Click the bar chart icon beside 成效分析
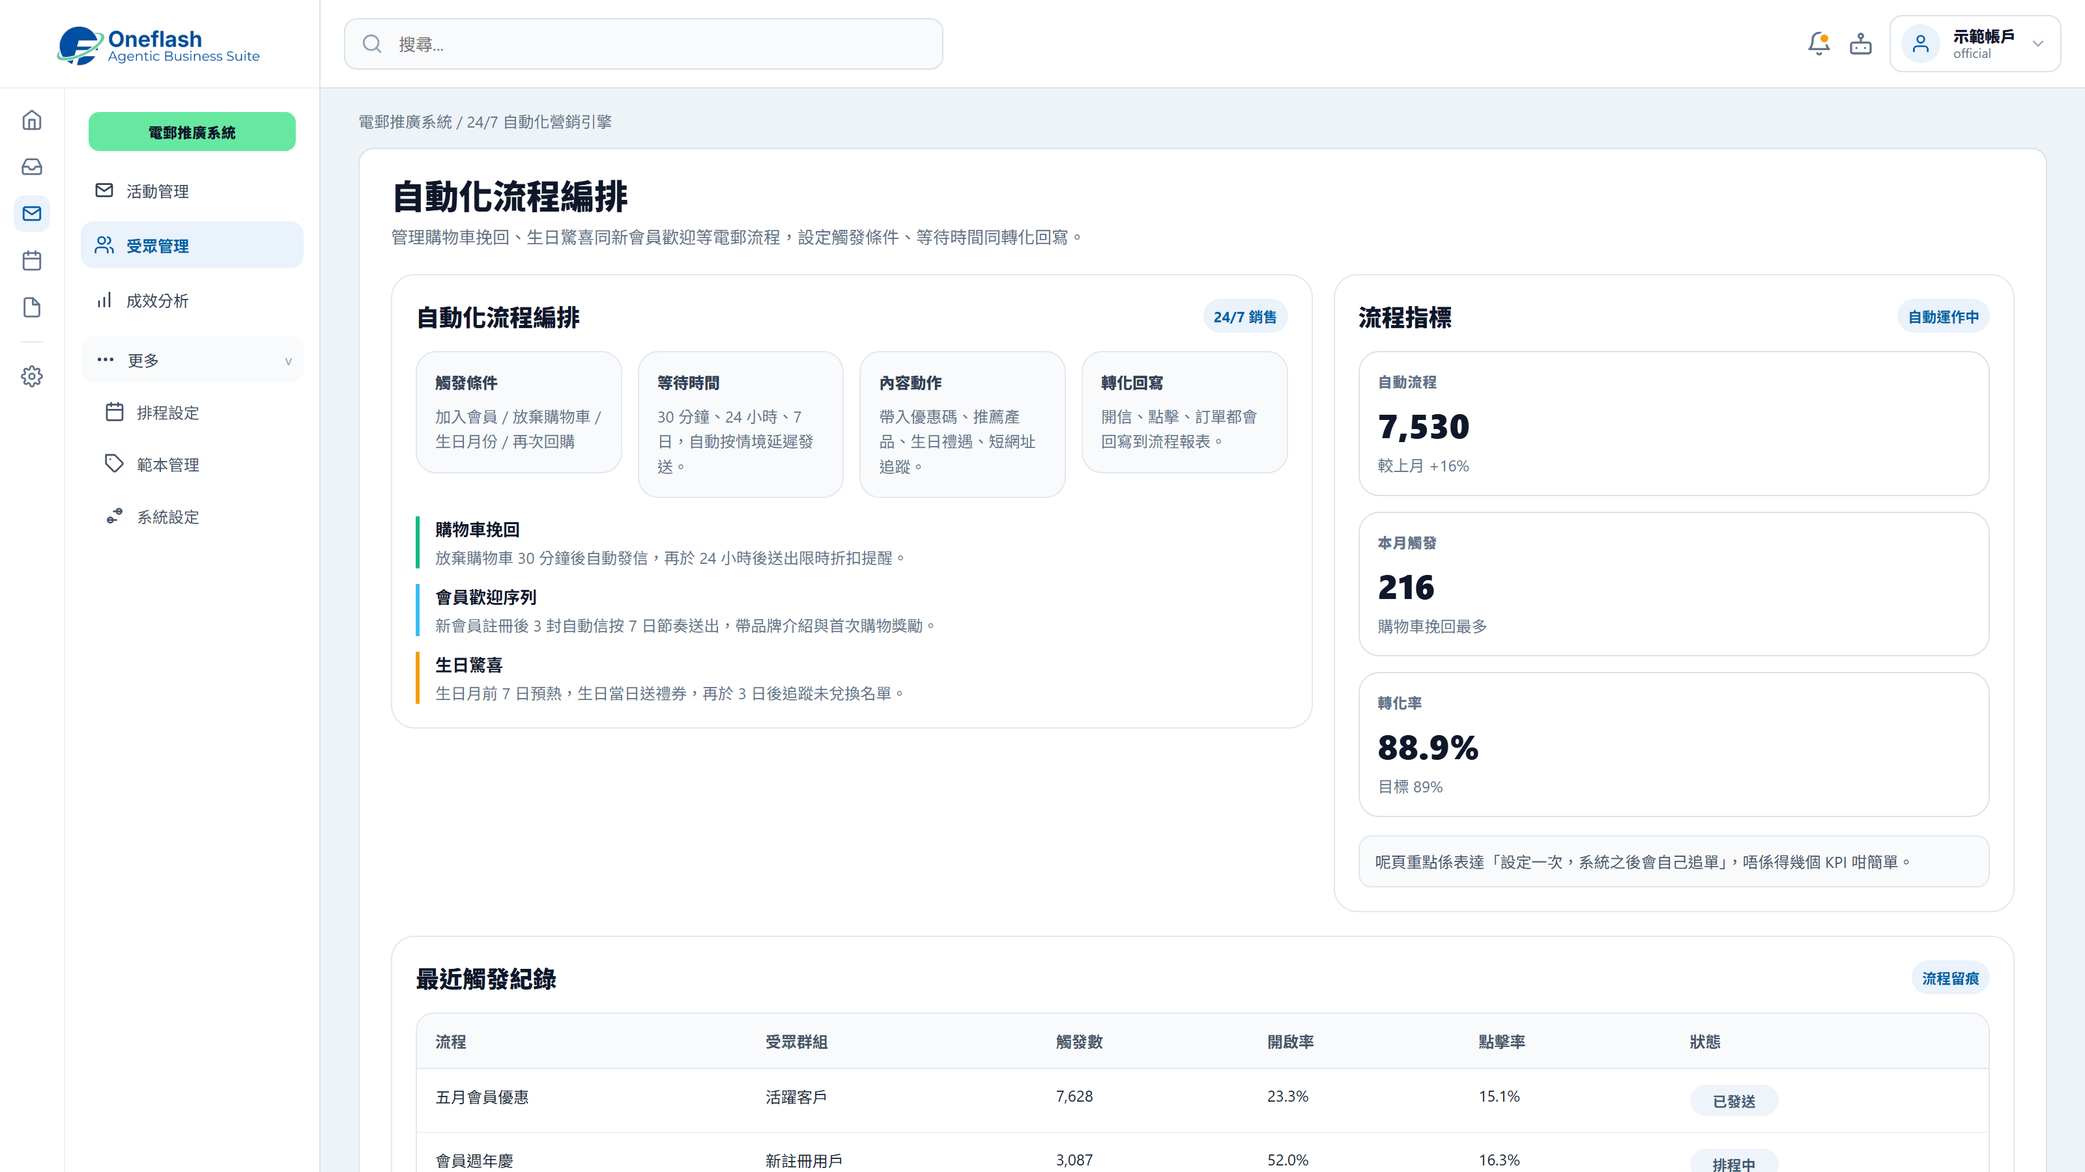Image resolution: width=2085 pixels, height=1172 pixels. click(104, 300)
